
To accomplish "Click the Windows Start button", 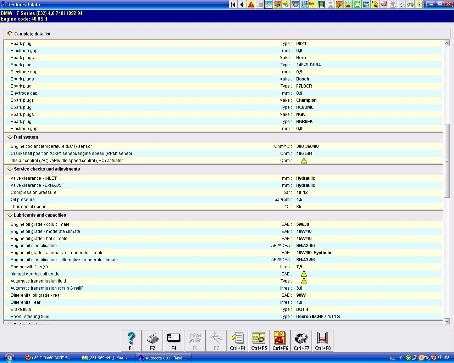I will coord(9,357).
